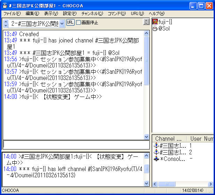Toggle the 画面停止 checkbox
Image resolution: width=215 pixels, height=195 pixels.
[x=78, y=23]
